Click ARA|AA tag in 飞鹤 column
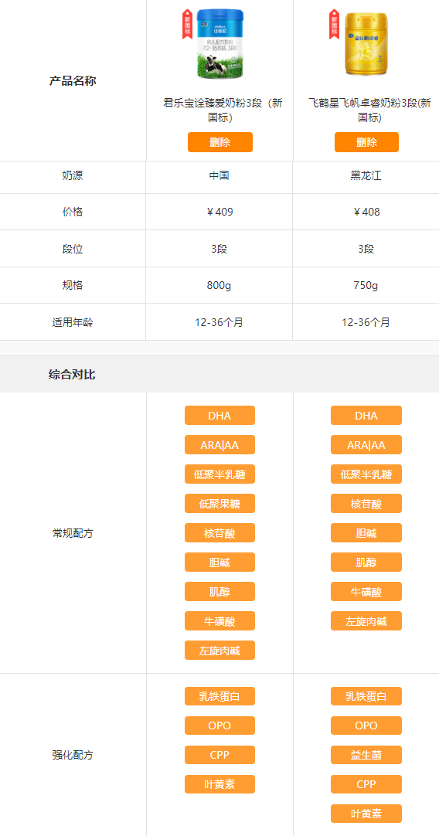The height and width of the screenshot is (836, 439). tap(366, 445)
